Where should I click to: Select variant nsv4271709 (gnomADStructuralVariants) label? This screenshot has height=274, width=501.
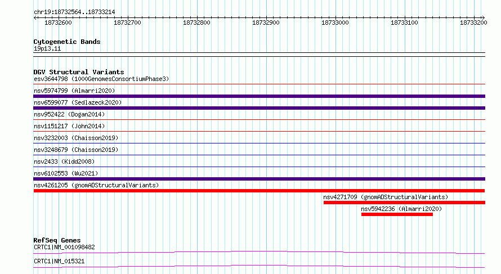386,197
